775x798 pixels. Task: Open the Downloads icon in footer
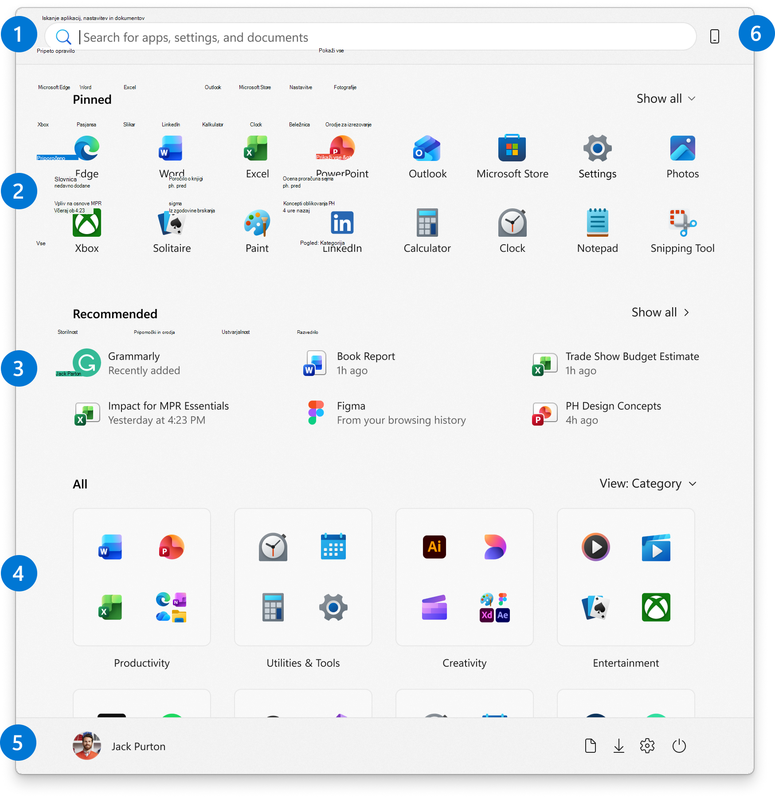pos(618,746)
